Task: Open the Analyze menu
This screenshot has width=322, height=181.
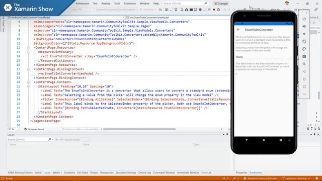Action: tap(106, 4)
